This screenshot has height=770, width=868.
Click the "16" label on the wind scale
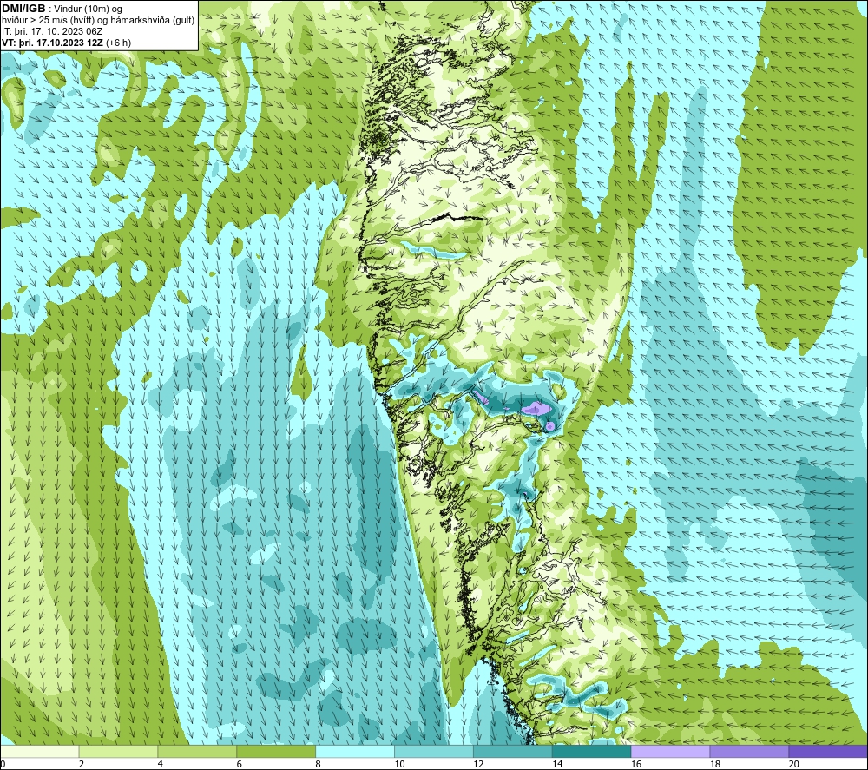pyautogui.click(x=636, y=764)
